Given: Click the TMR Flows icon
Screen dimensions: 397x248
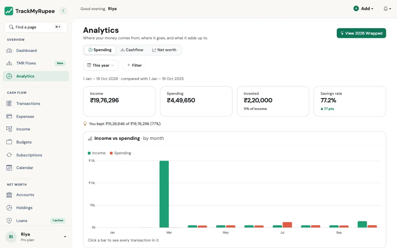Looking at the screenshot, I should point(9,63).
